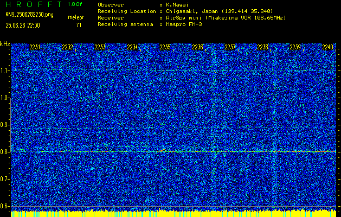Click the meteor echo blip near 2235
The image size is (341, 217).
(x=163, y=150)
